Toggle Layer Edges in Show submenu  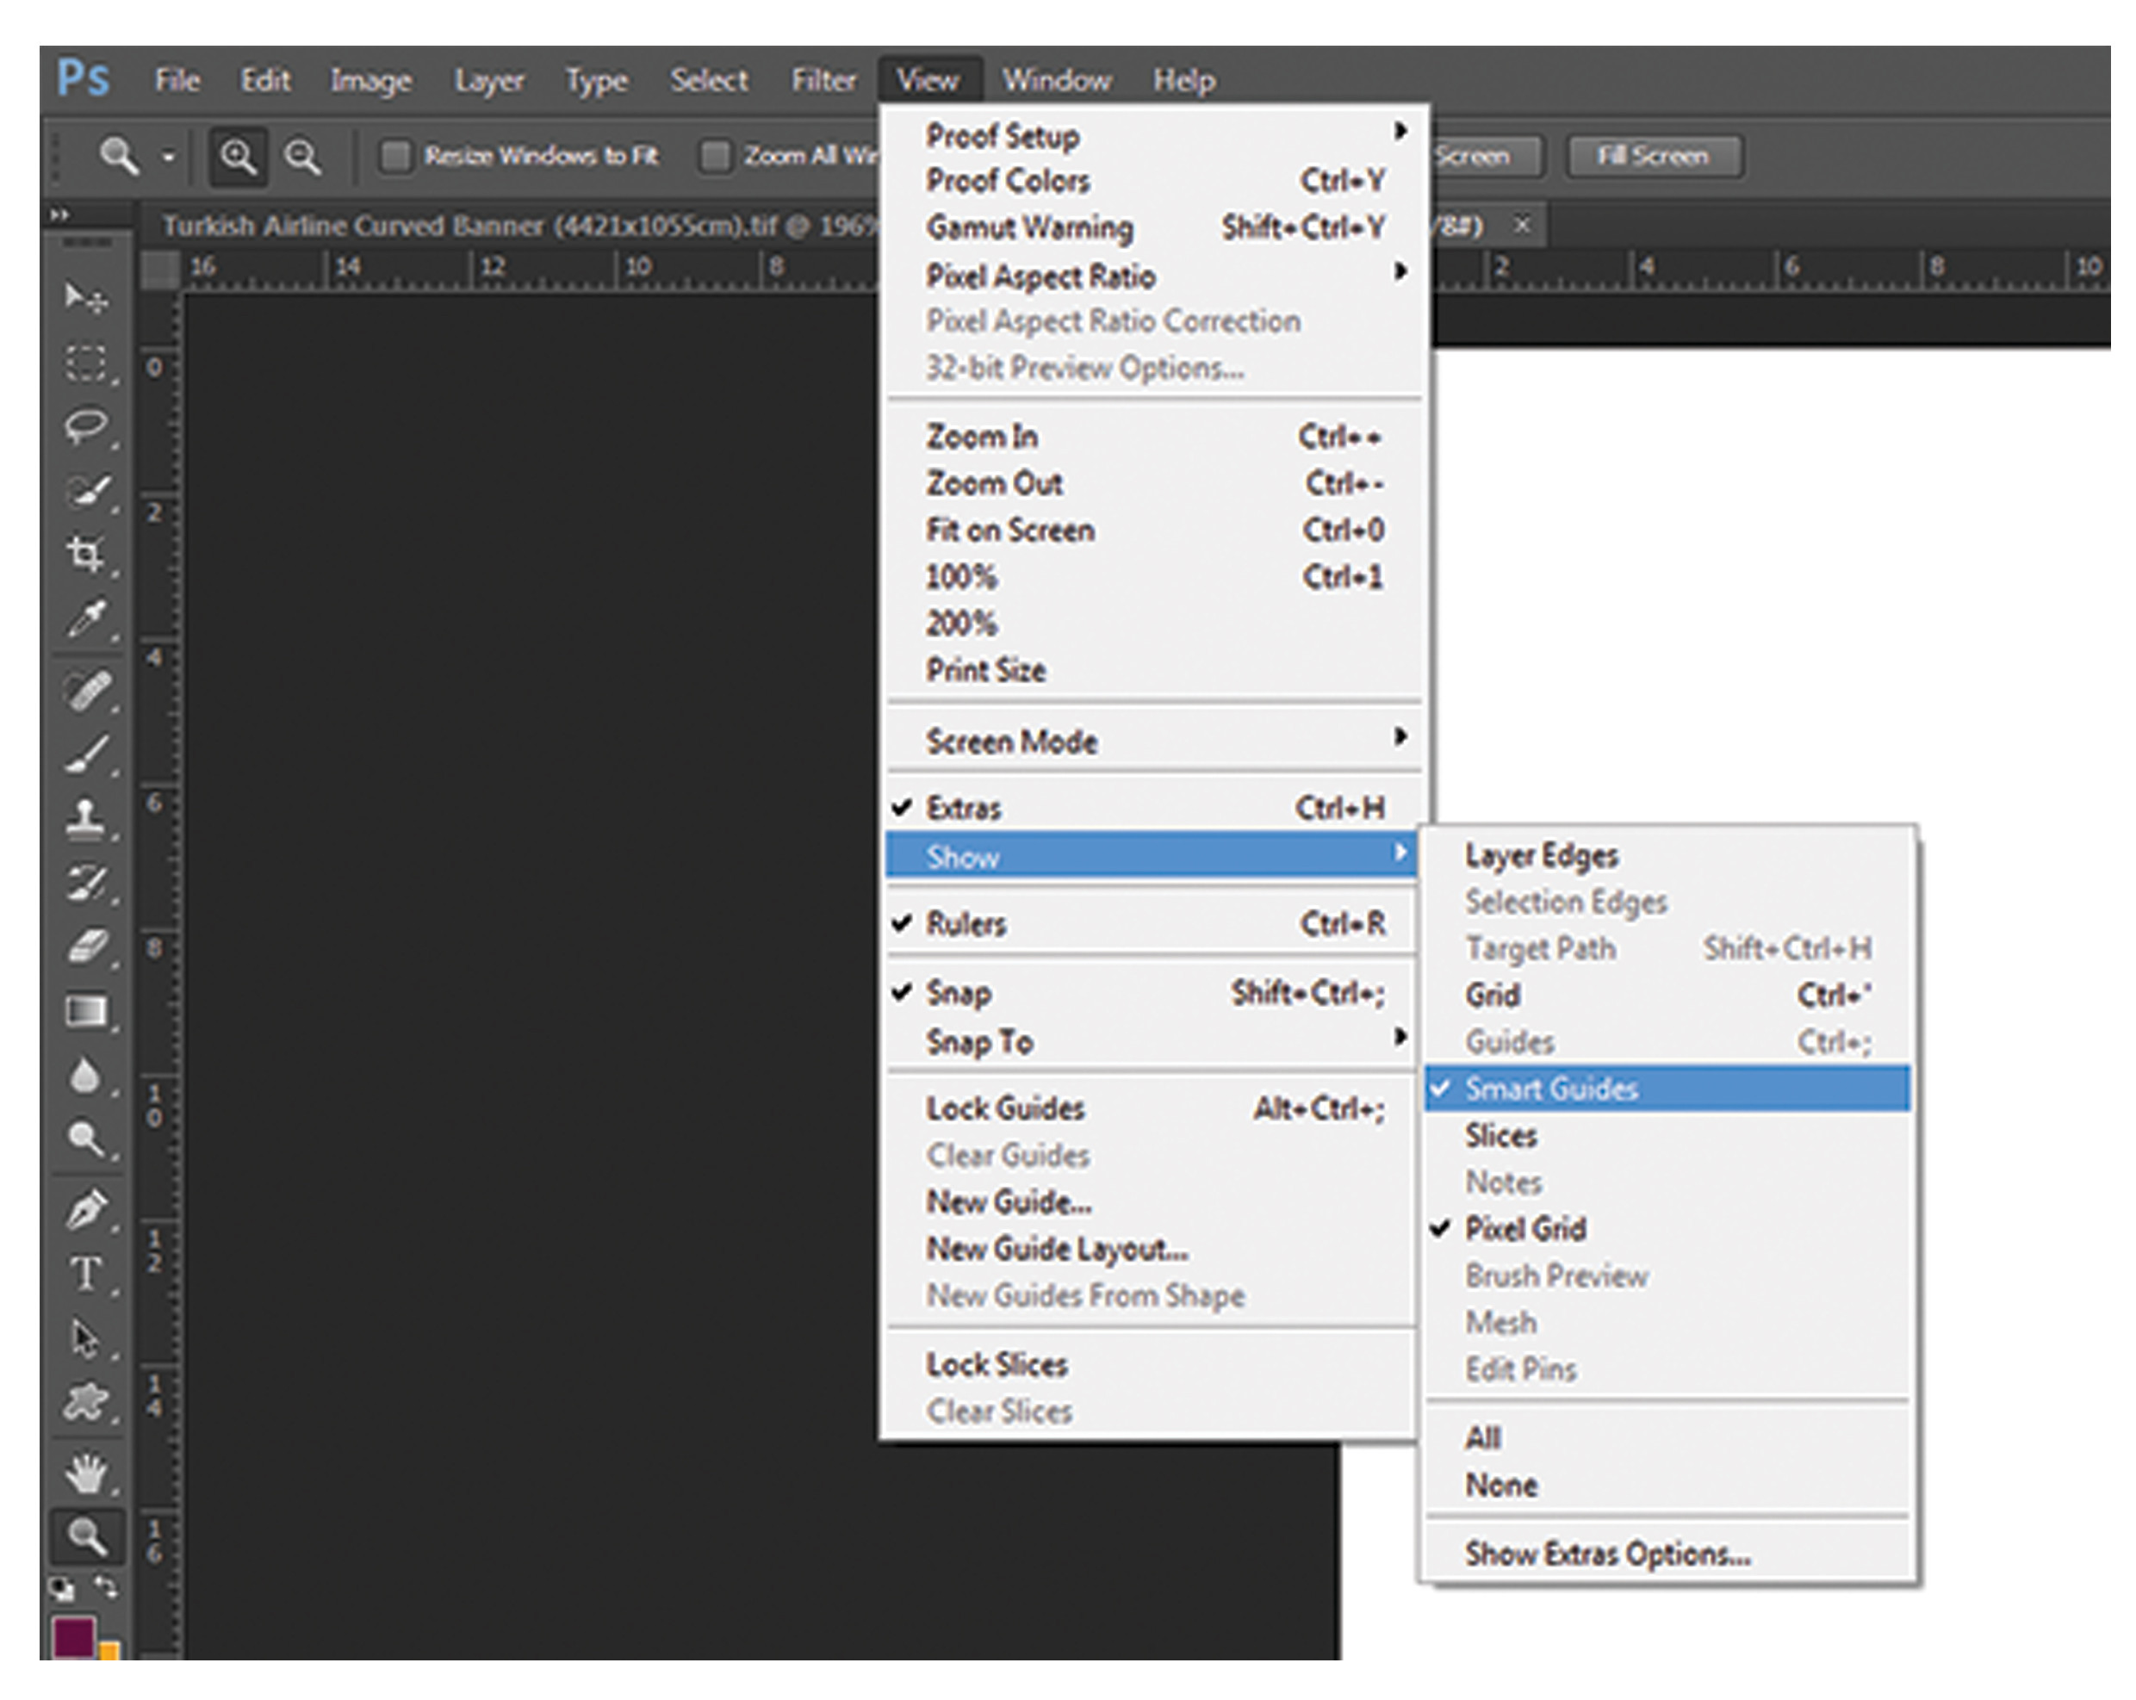click(x=1667, y=856)
